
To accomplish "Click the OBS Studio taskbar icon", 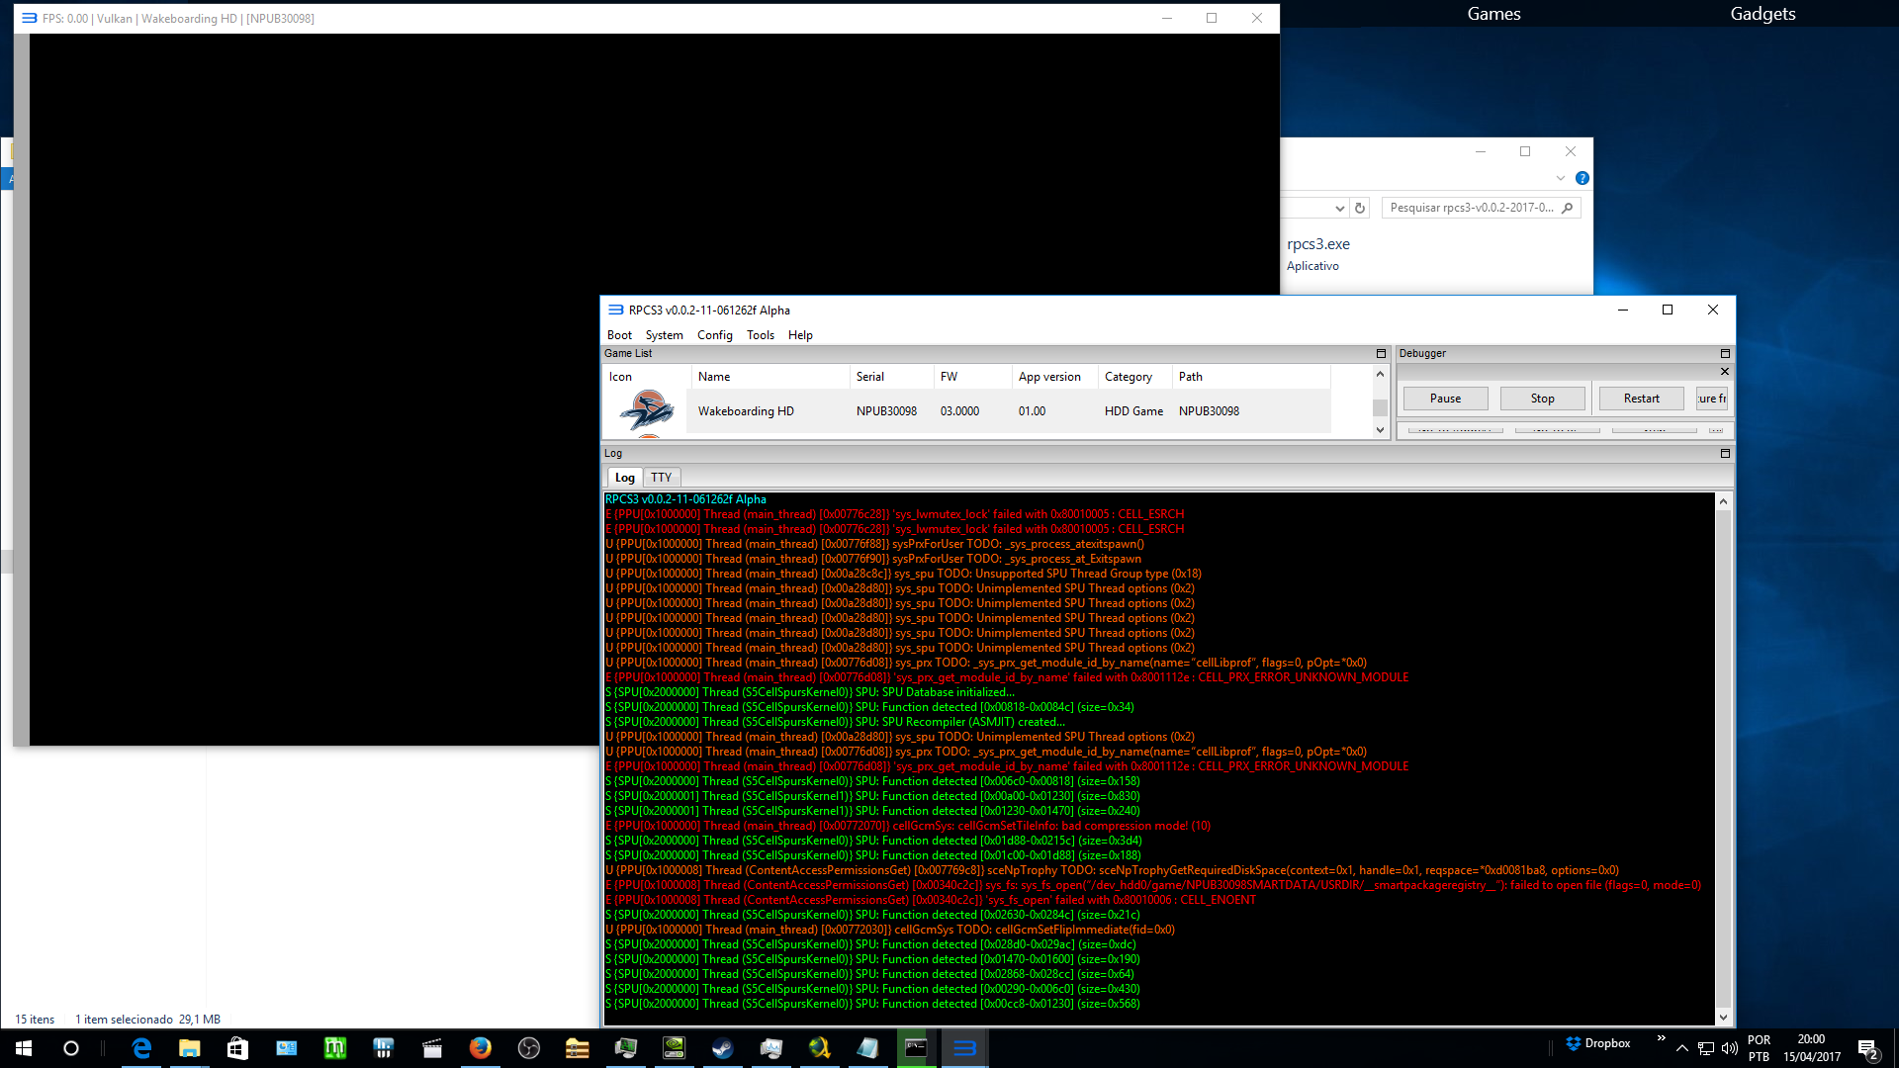I will pyautogui.click(x=529, y=1048).
